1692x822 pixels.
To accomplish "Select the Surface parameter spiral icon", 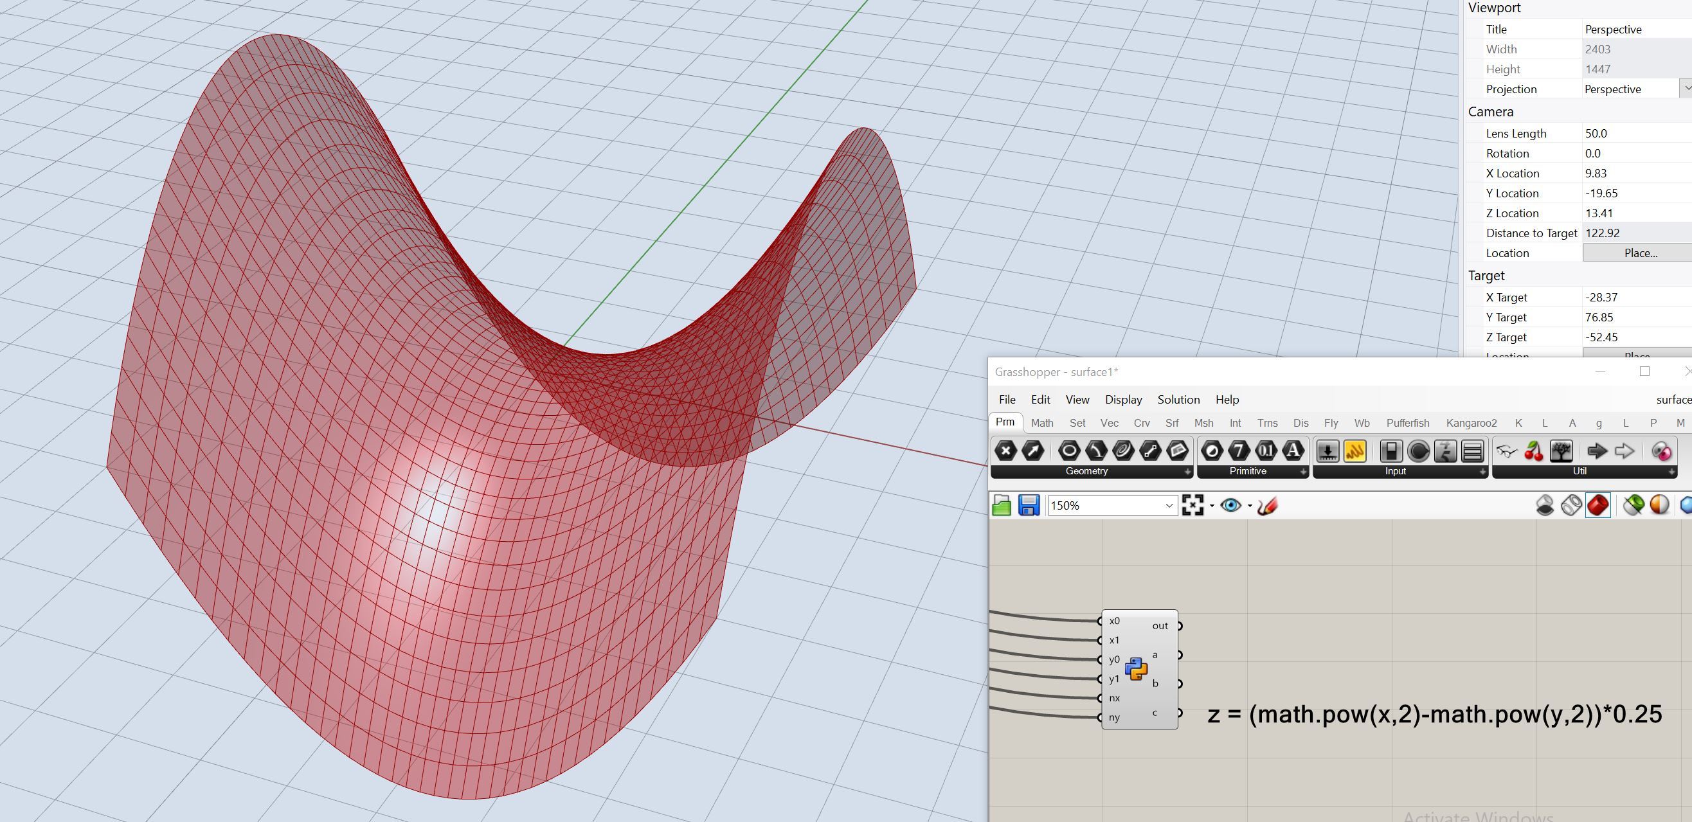I will pyautogui.click(x=1123, y=451).
